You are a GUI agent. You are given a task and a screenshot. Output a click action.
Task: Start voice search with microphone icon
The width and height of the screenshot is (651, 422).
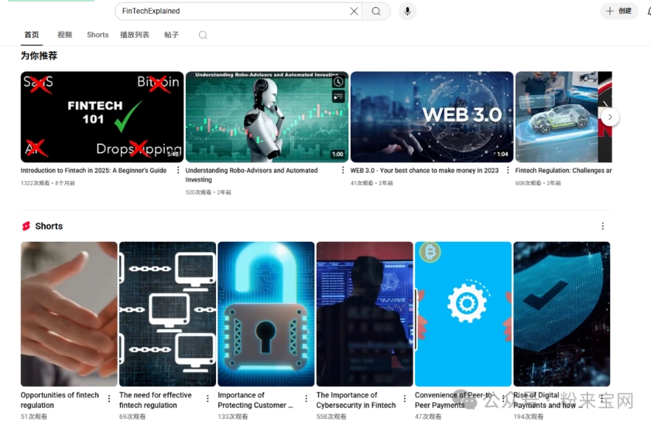coord(407,11)
